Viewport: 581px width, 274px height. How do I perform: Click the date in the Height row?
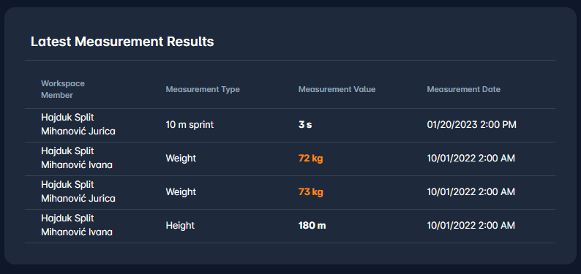pyautogui.click(x=471, y=226)
